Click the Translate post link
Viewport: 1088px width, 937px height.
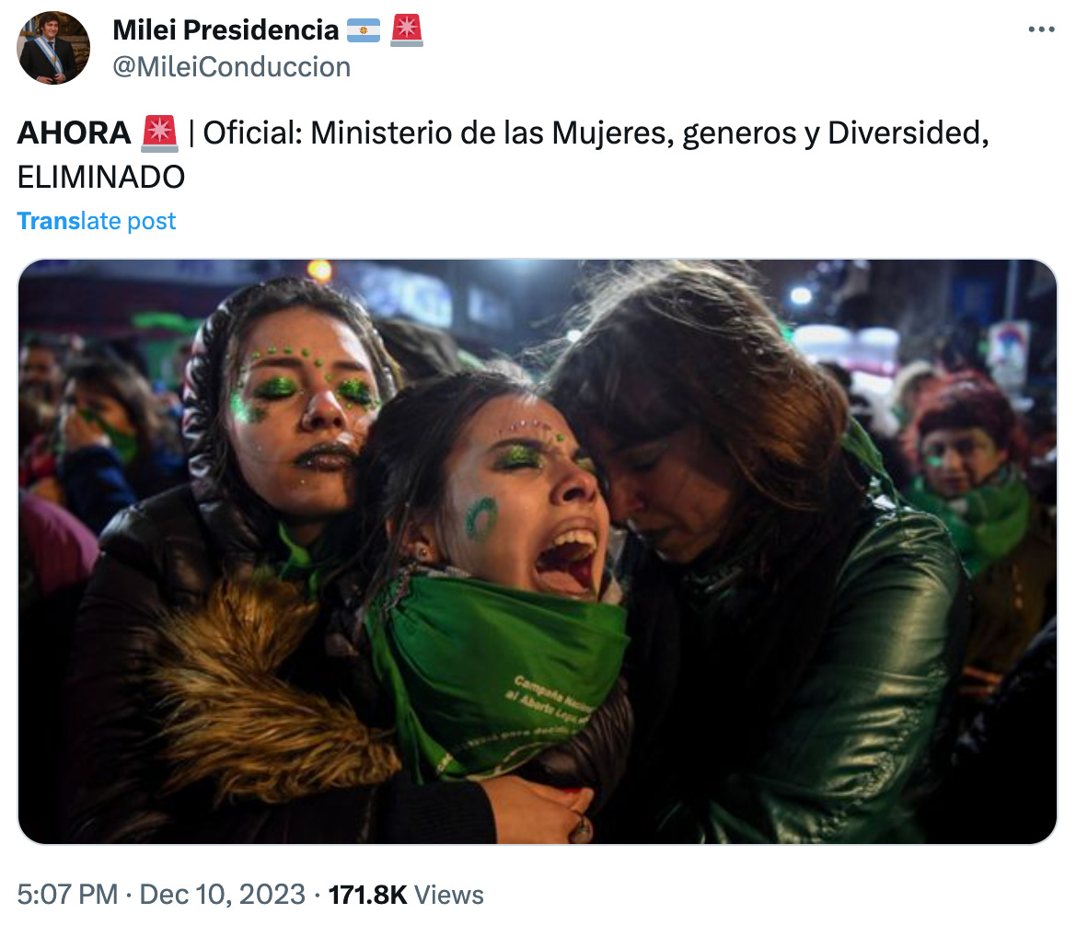click(97, 221)
